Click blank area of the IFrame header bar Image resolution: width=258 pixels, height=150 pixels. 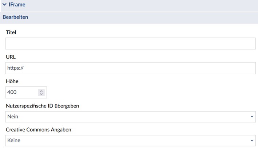click(146, 5)
